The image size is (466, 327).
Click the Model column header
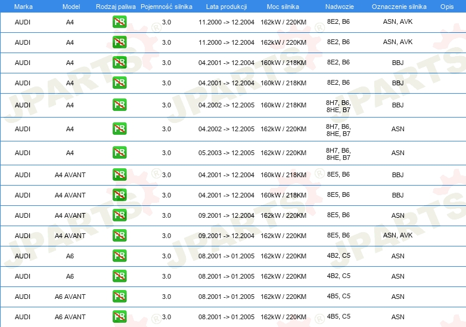point(71,7)
